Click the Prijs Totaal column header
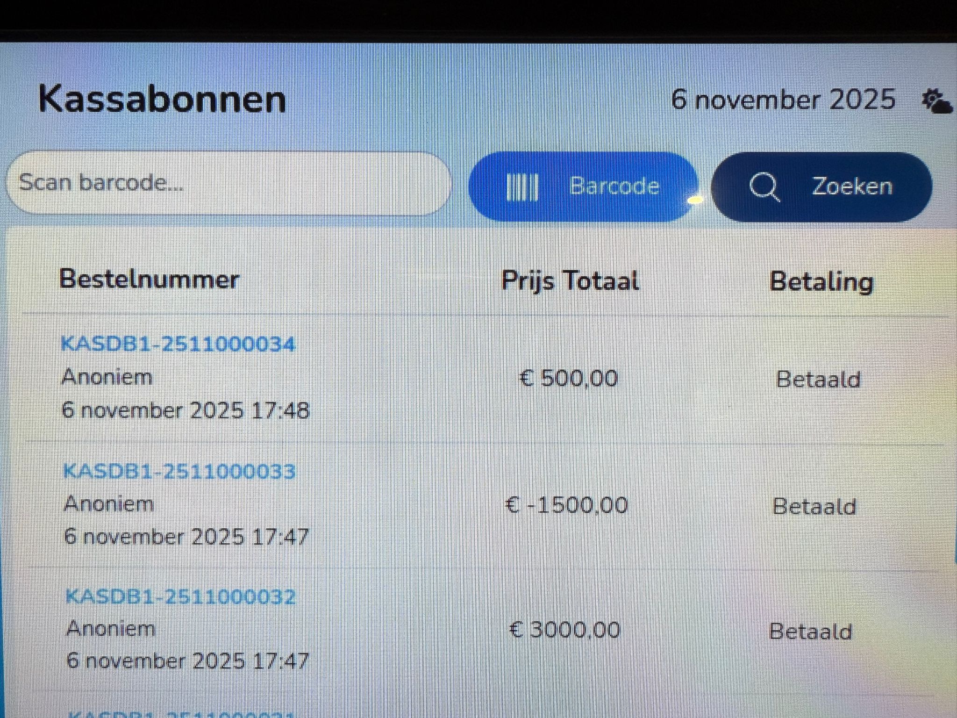Screen dimensions: 957x718 pyautogui.click(x=570, y=281)
